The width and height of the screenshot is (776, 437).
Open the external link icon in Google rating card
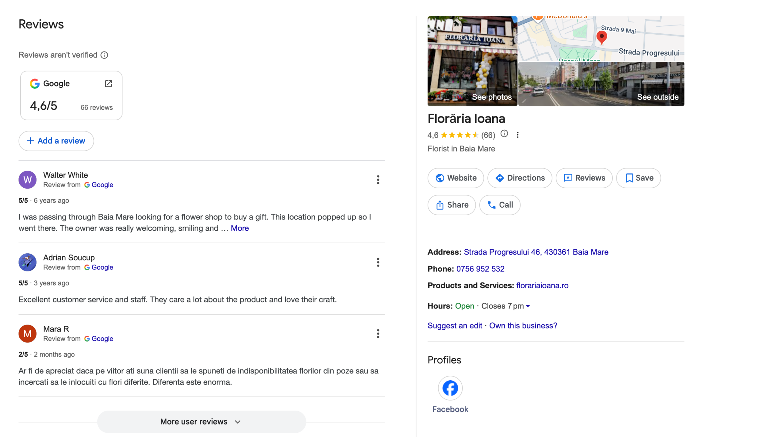pos(108,84)
